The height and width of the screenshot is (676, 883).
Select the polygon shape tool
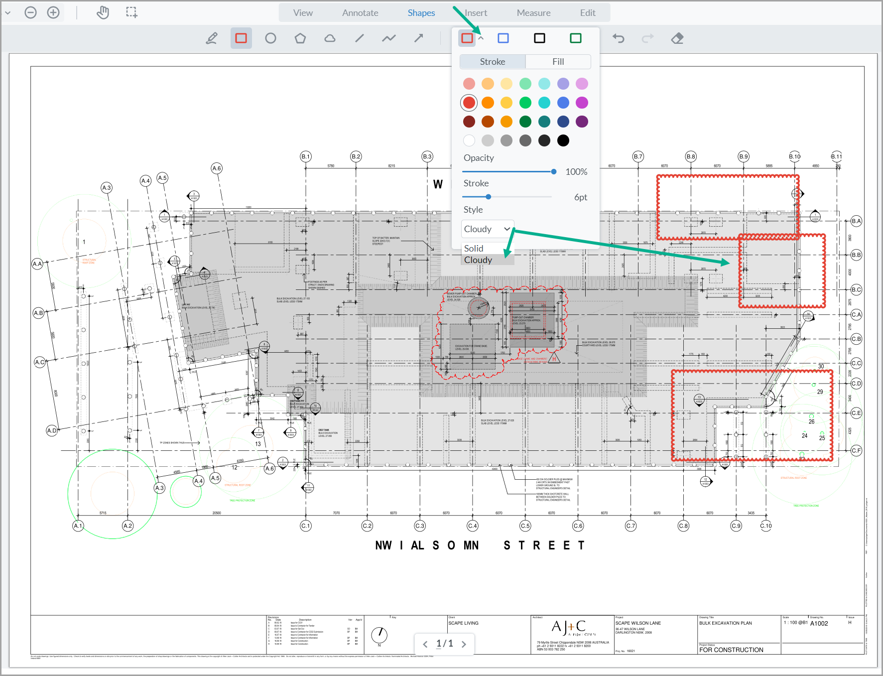click(300, 38)
